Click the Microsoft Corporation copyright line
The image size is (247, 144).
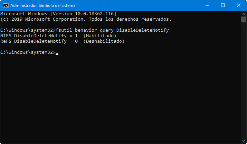click(86, 19)
